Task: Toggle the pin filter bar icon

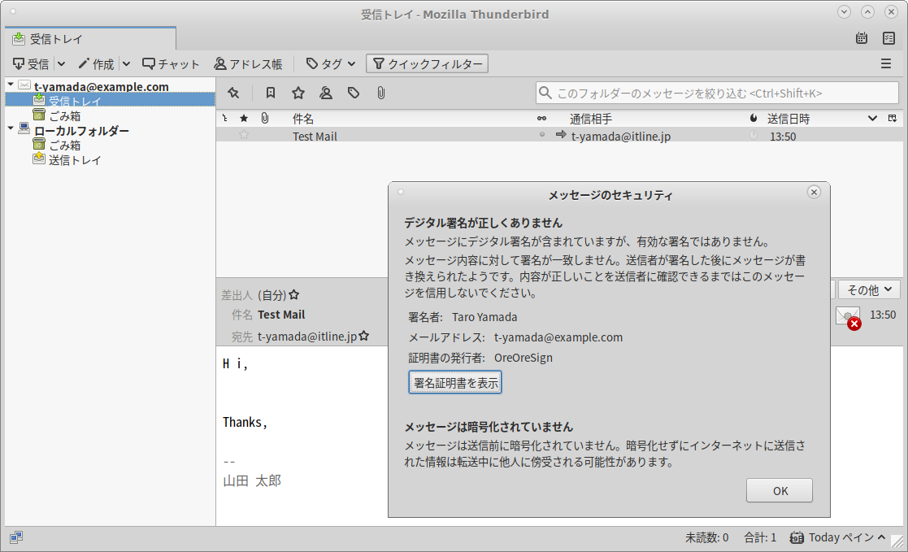Action: [x=233, y=93]
